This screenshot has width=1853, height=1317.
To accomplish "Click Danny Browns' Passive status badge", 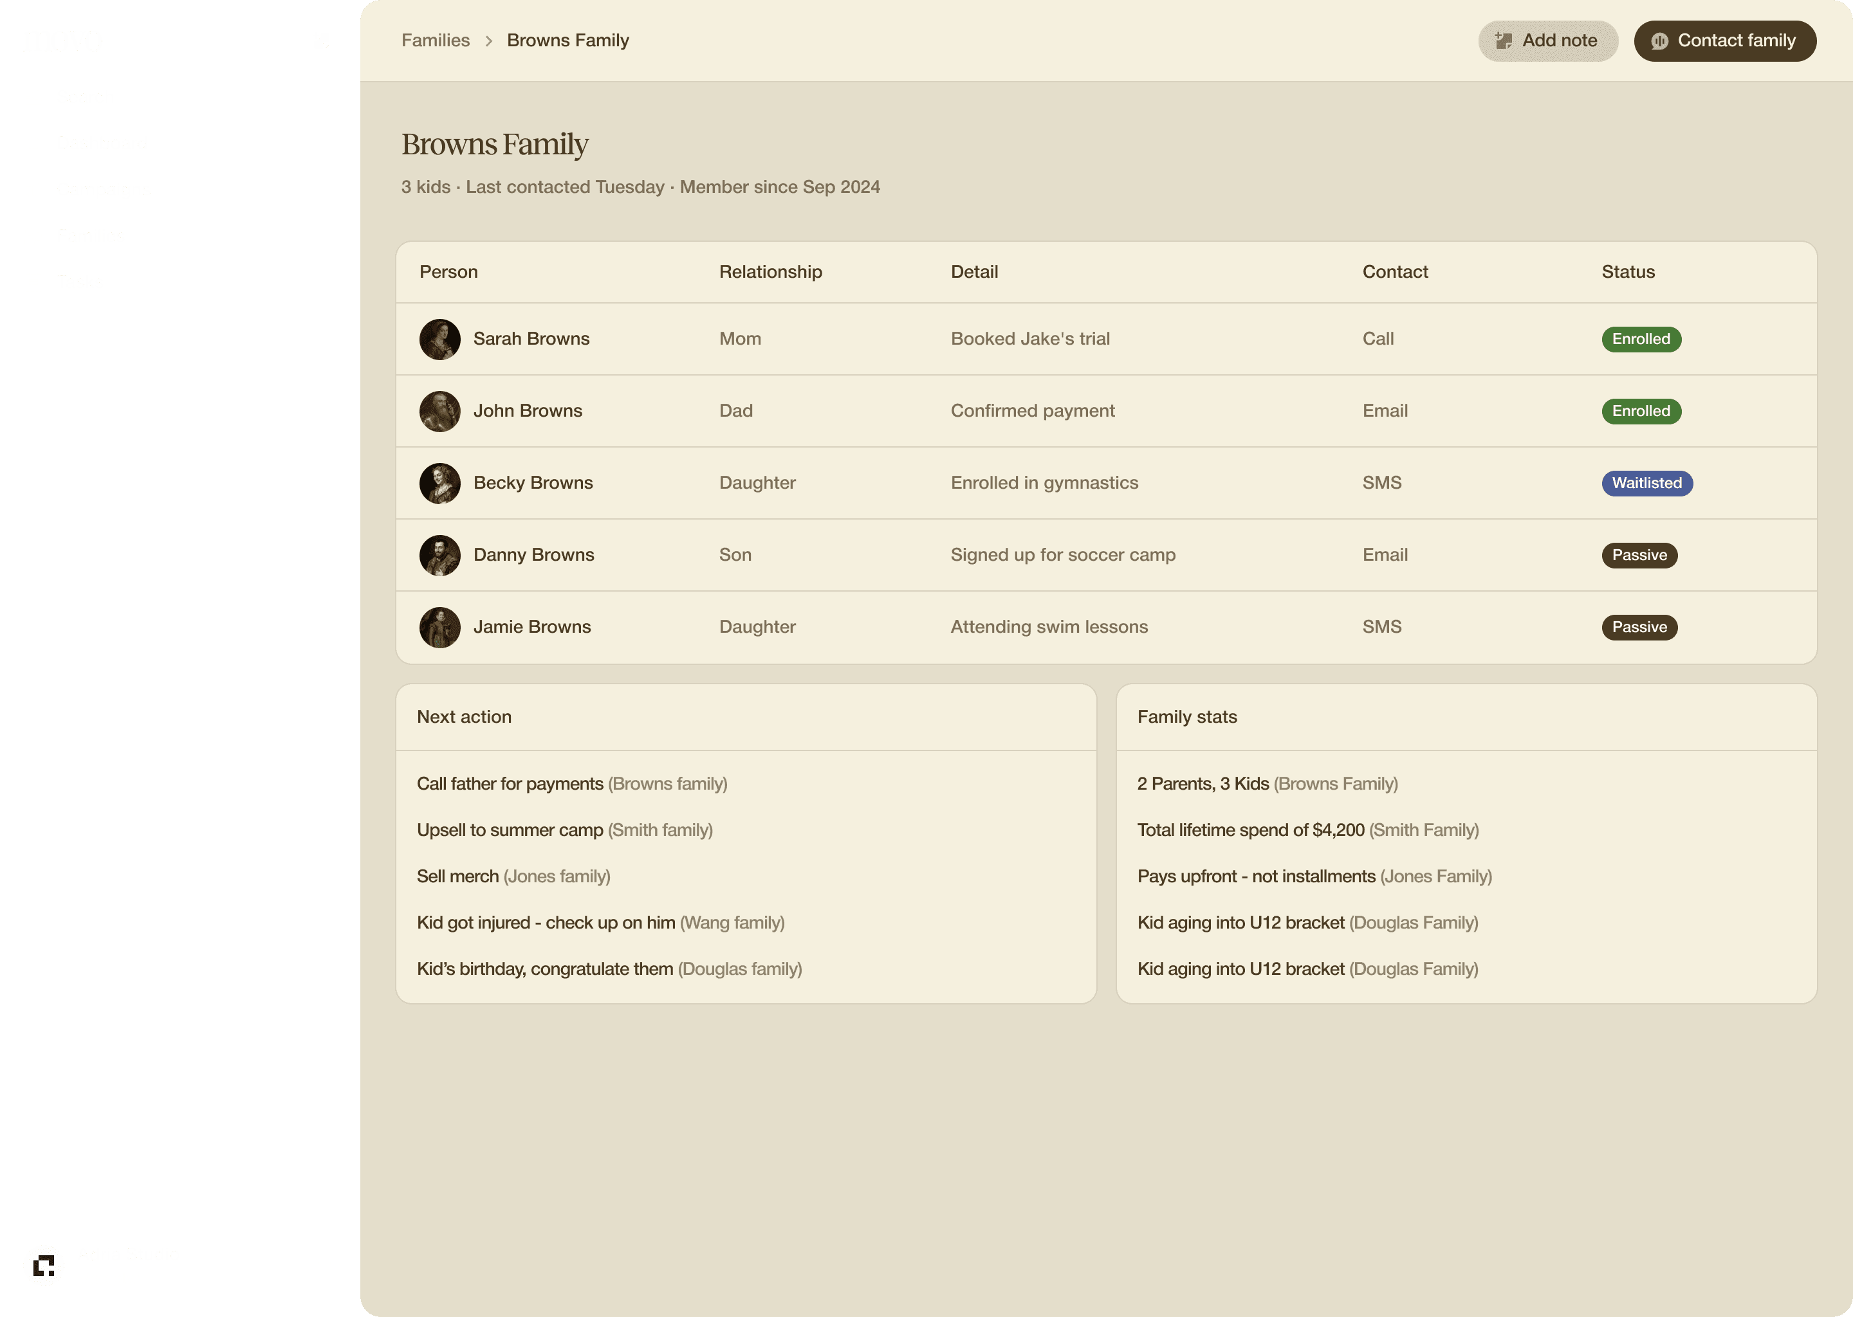I will tap(1639, 556).
